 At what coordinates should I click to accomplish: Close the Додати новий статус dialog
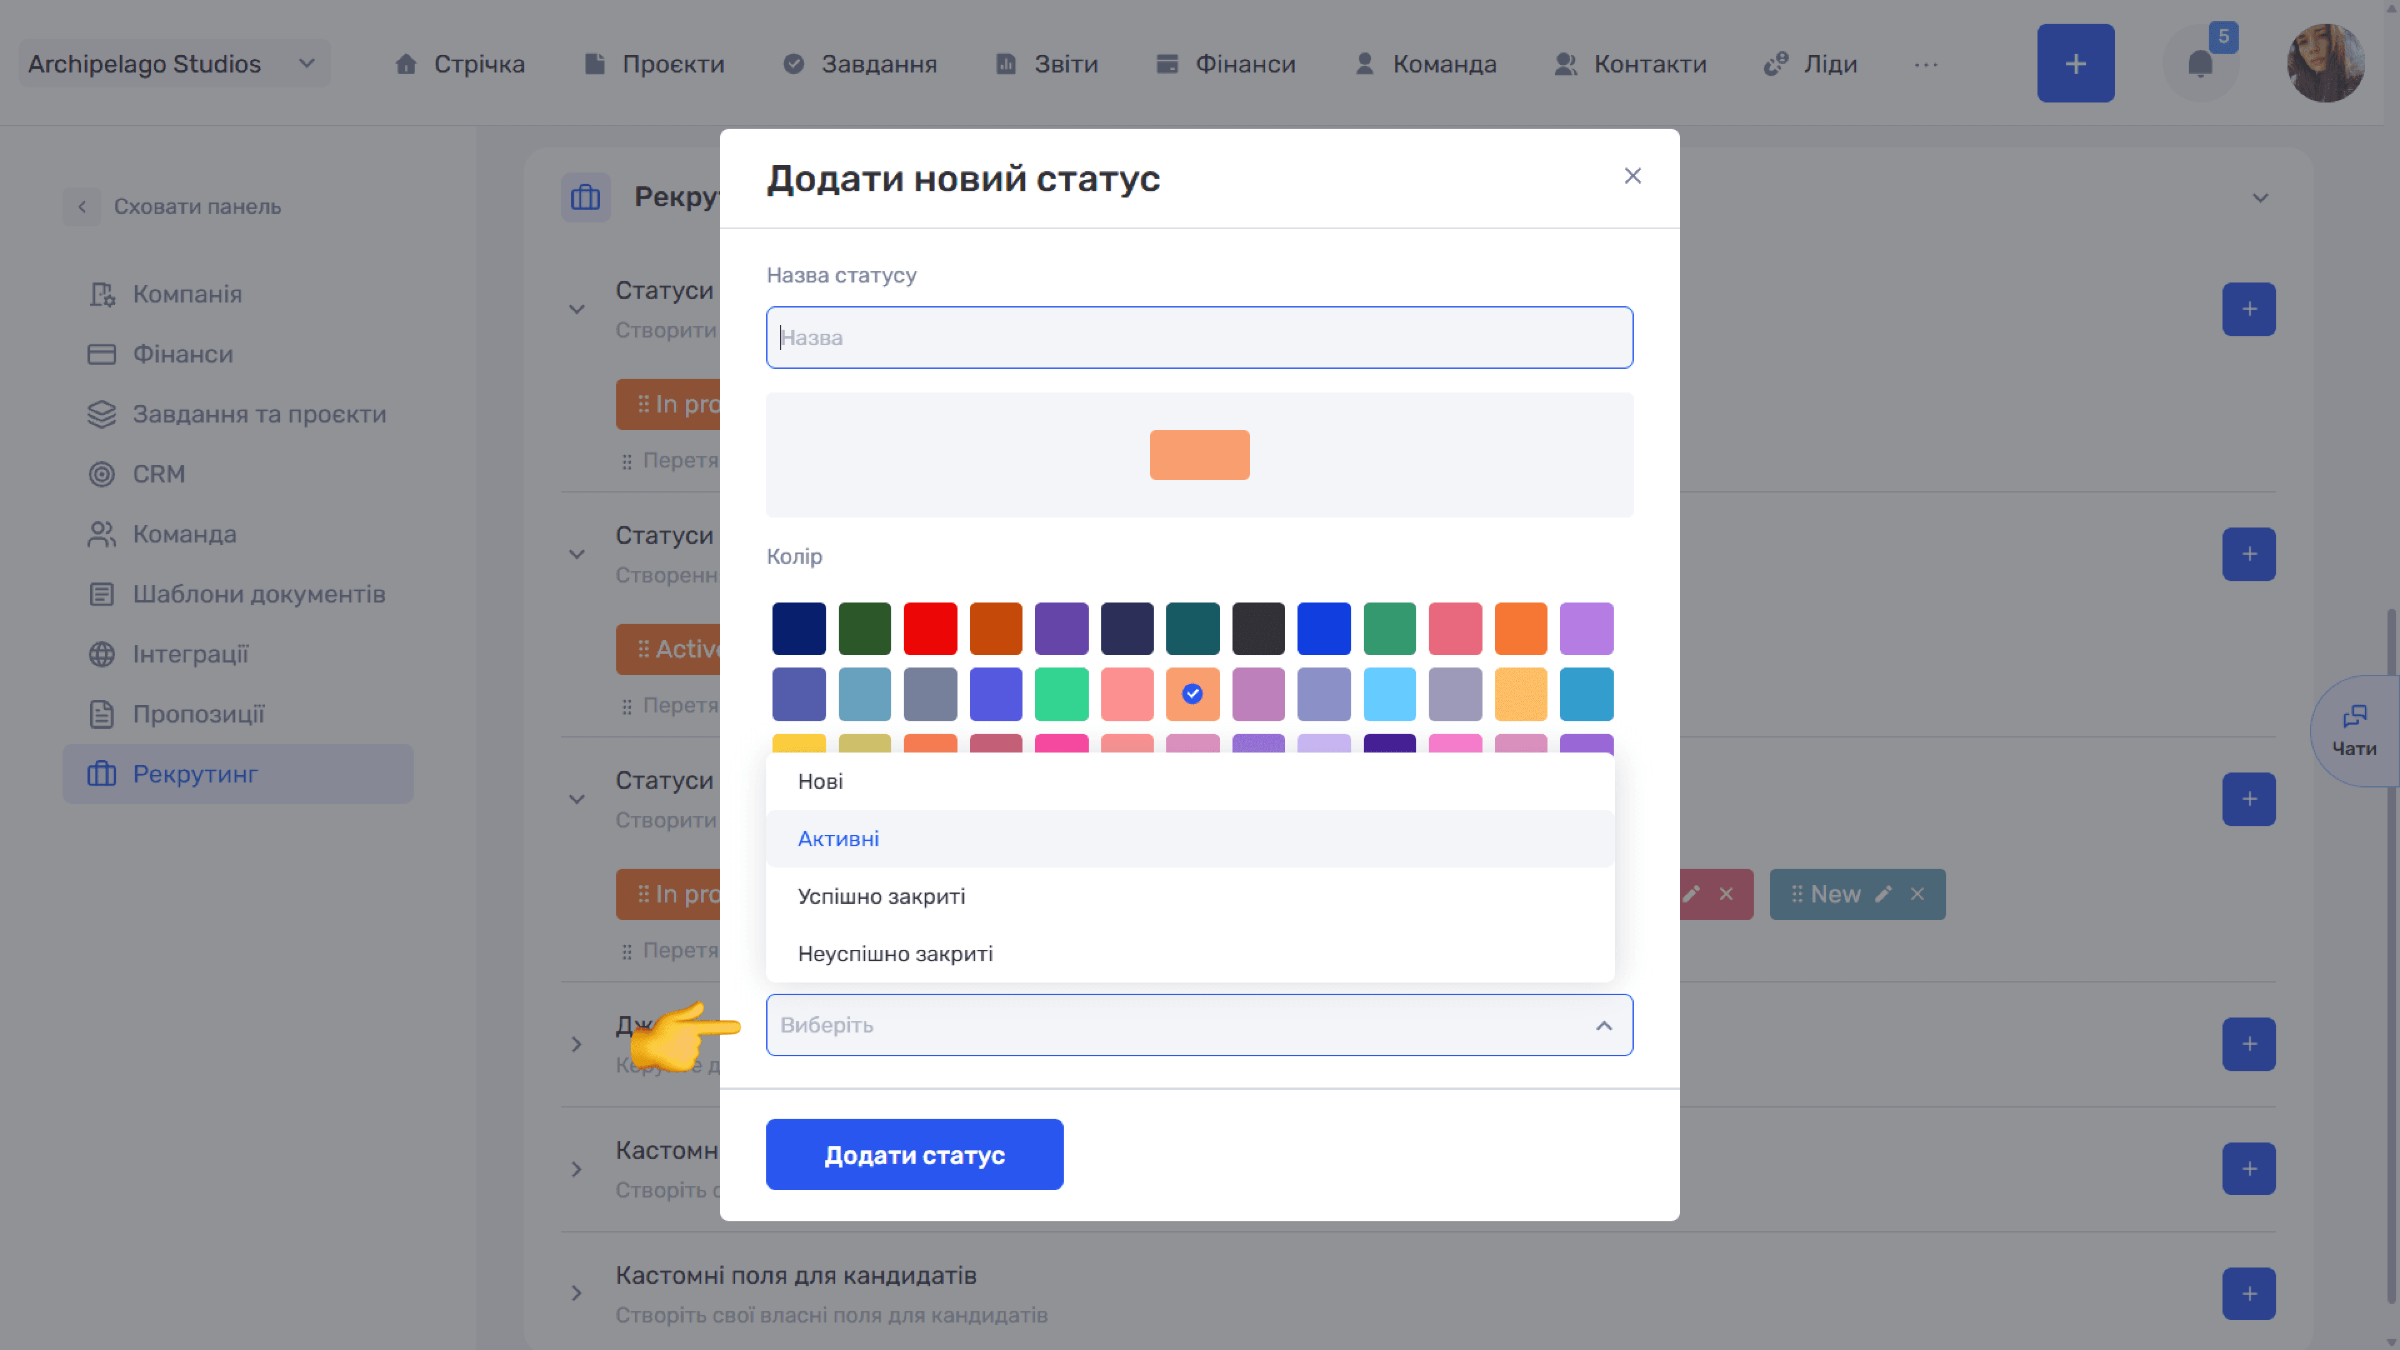pyautogui.click(x=1632, y=176)
